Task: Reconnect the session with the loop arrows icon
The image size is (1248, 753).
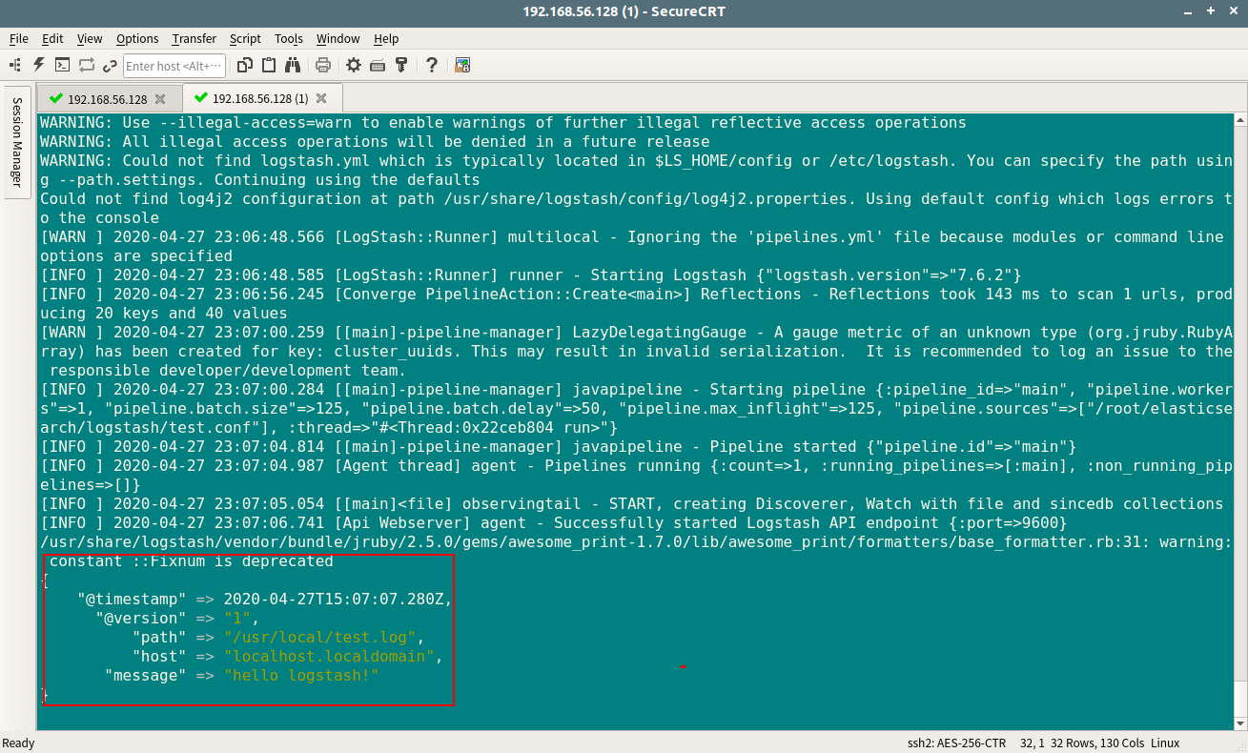Action: pos(86,65)
